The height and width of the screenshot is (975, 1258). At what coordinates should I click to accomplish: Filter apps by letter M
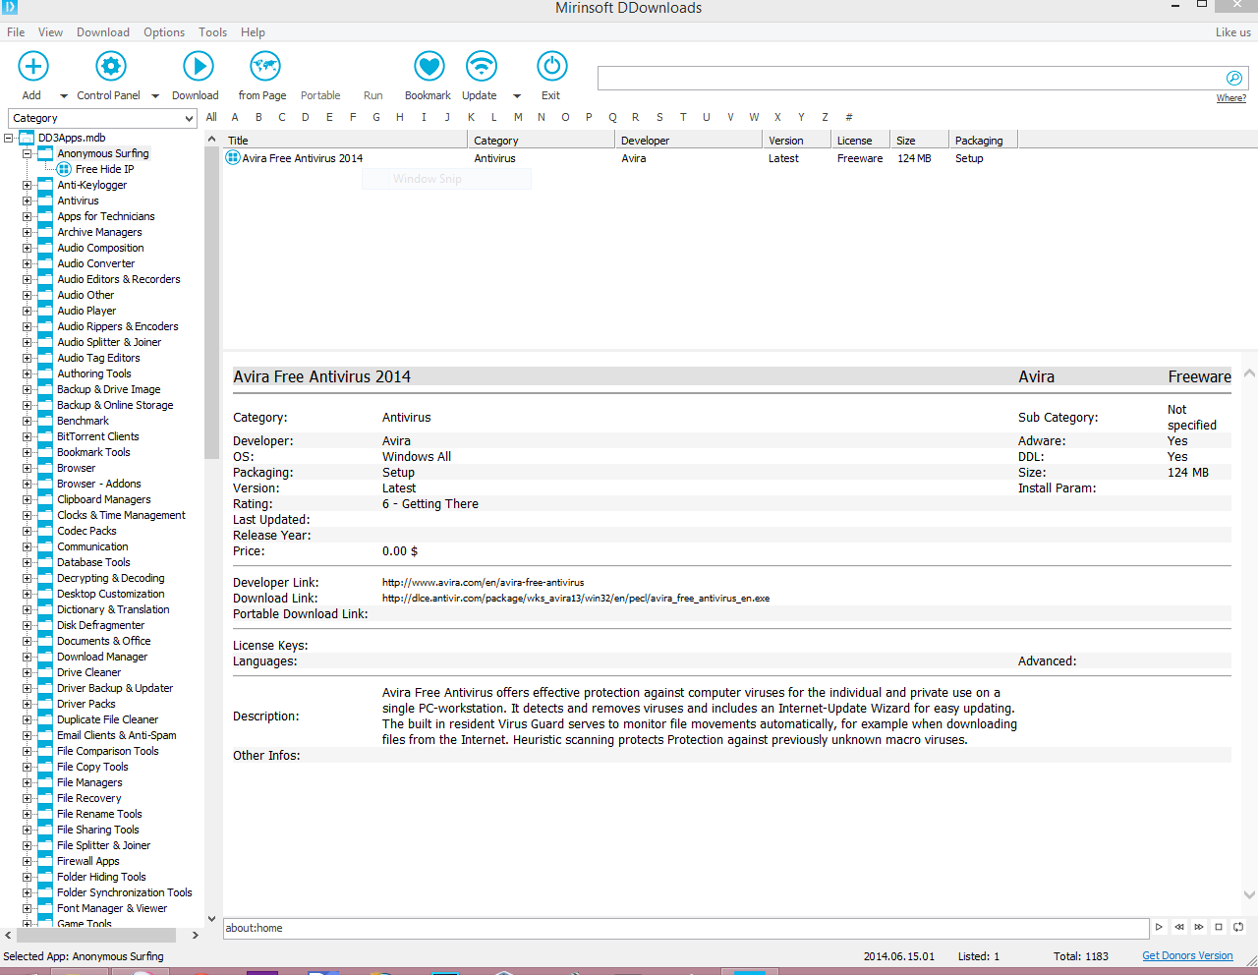(x=518, y=117)
